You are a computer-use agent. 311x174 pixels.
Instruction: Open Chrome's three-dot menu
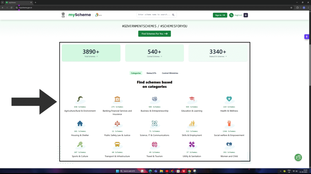point(308,8)
